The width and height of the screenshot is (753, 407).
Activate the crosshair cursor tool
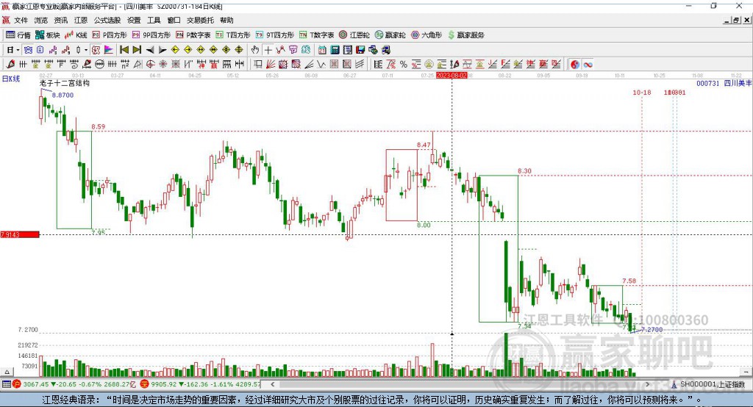268,49
